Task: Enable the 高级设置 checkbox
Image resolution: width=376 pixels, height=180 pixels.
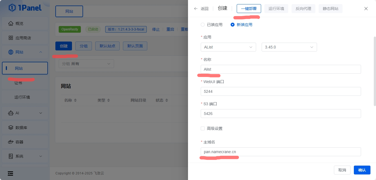Action: point(203,128)
